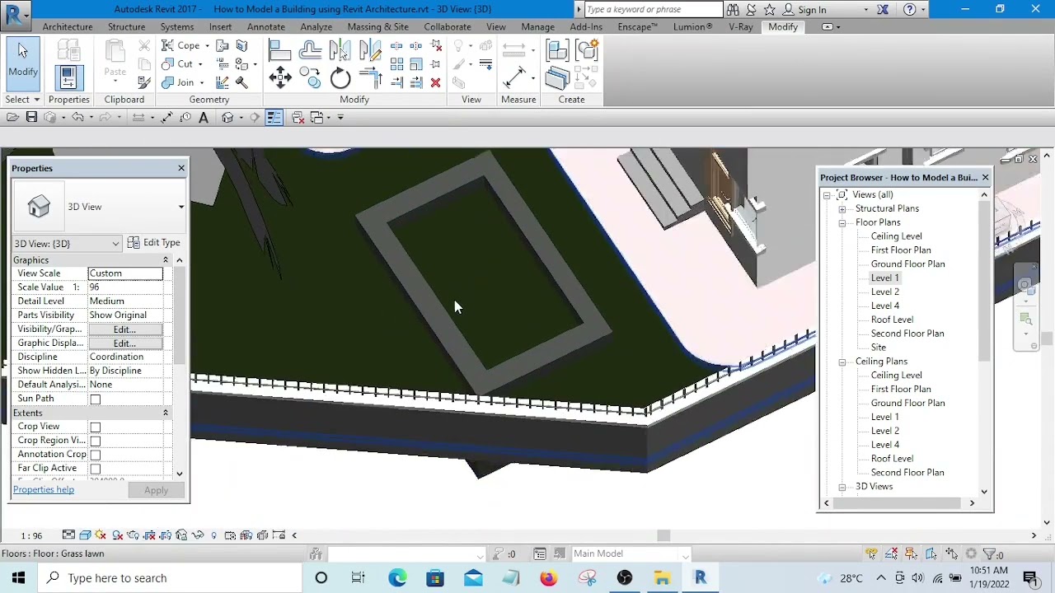Toggle the Sun Path checkbox
1055x593 pixels.
tap(96, 399)
